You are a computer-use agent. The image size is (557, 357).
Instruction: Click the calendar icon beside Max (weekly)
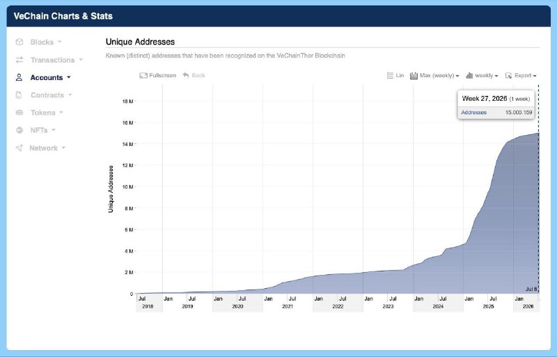pos(414,76)
